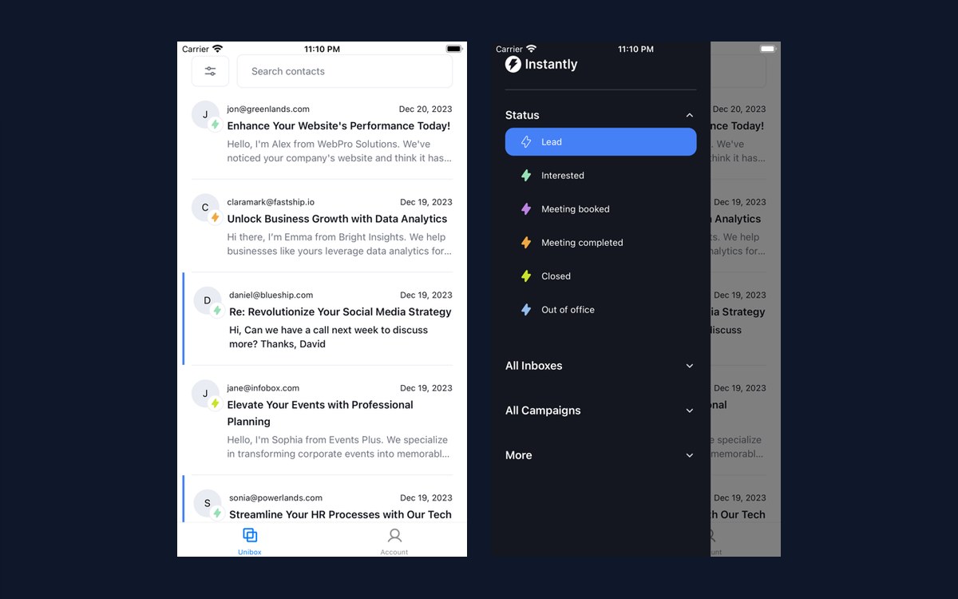Click the purple bolt icon for Meeting booked
The width and height of the screenshot is (958, 599).
[526, 209]
